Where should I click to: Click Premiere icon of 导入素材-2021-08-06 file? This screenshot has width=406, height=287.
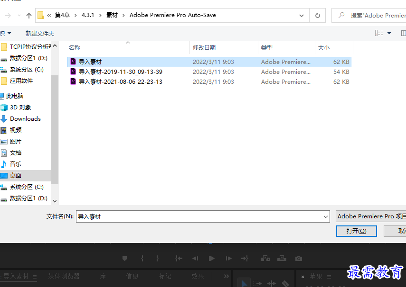tap(73, 81)
